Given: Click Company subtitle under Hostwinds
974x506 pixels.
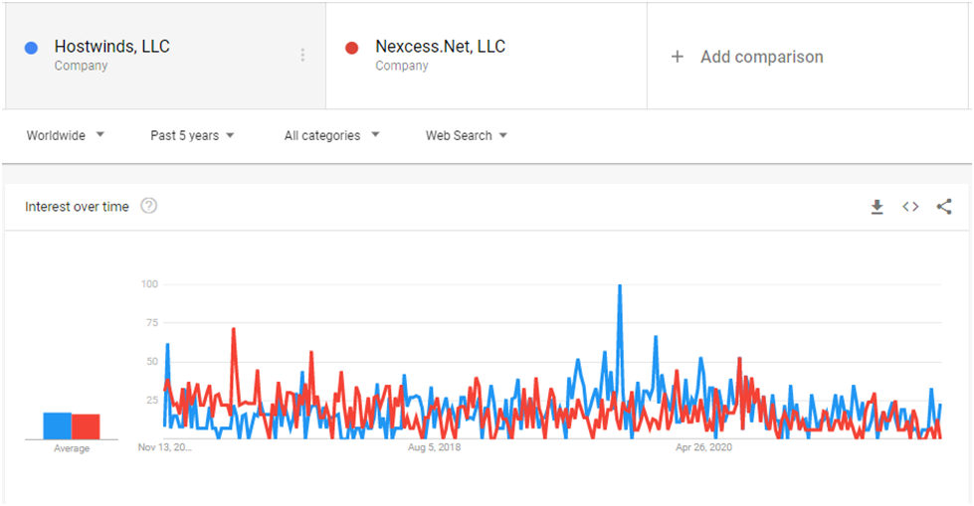Looking at the screenshot, I should pos(81,66).
